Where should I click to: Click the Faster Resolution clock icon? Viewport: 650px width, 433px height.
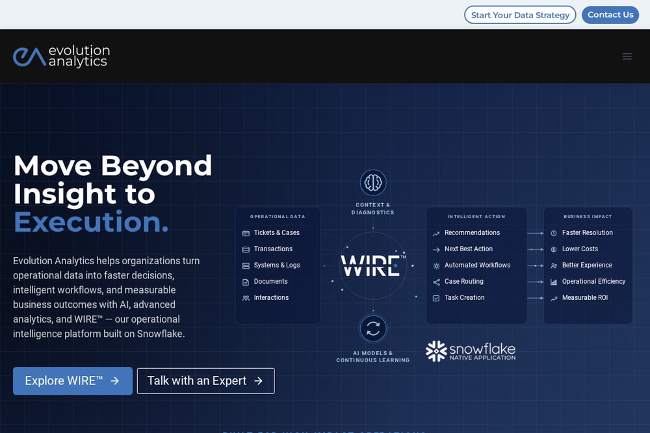coord(554,234)
